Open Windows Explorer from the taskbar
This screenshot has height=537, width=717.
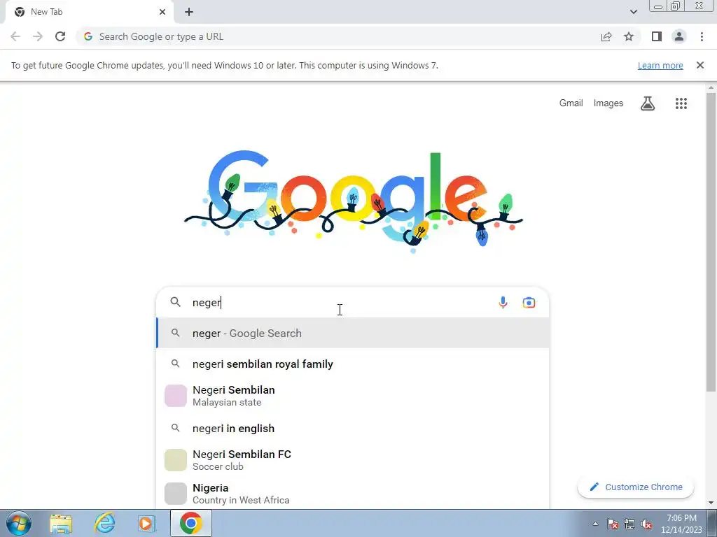click(x=61, y=523)
